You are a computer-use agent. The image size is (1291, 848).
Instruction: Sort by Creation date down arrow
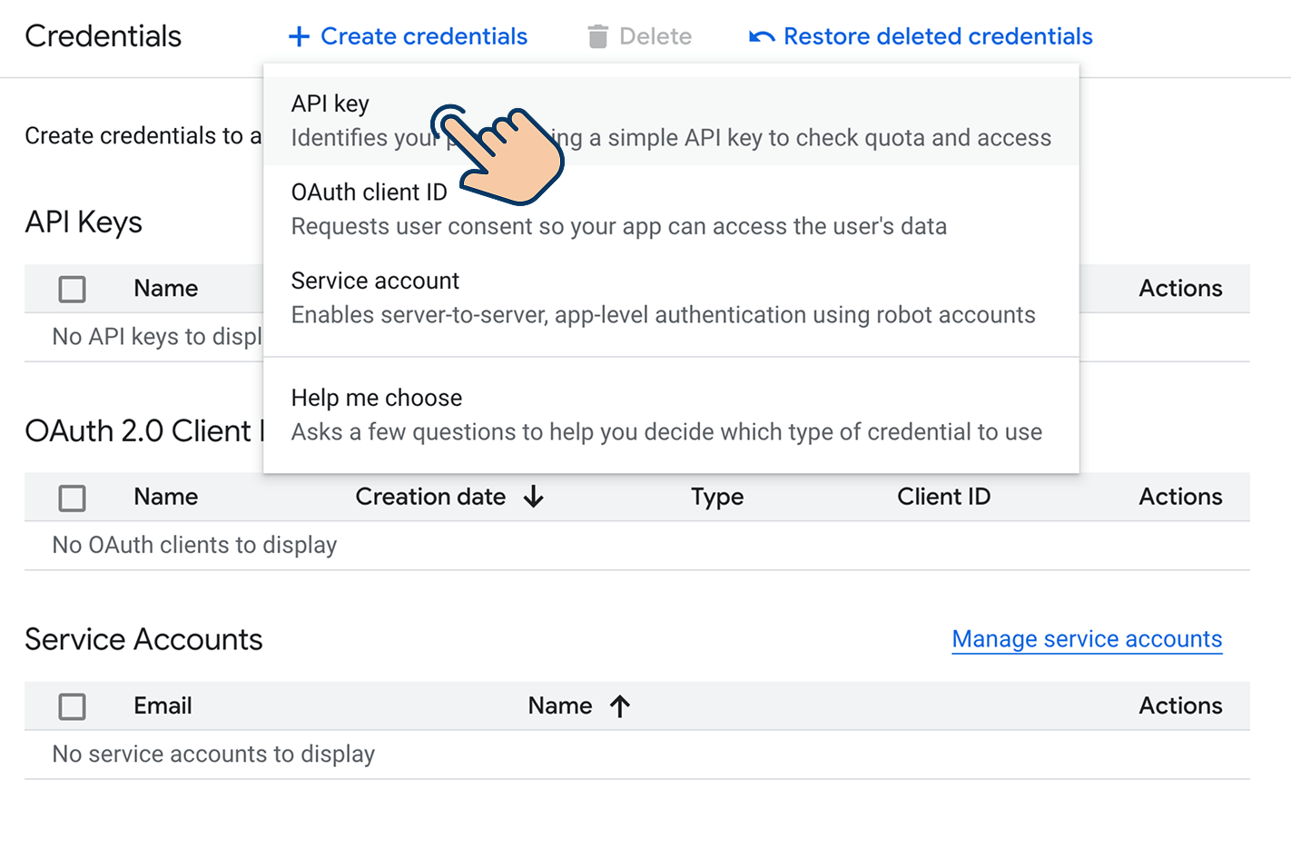click(x=534, y=497)
